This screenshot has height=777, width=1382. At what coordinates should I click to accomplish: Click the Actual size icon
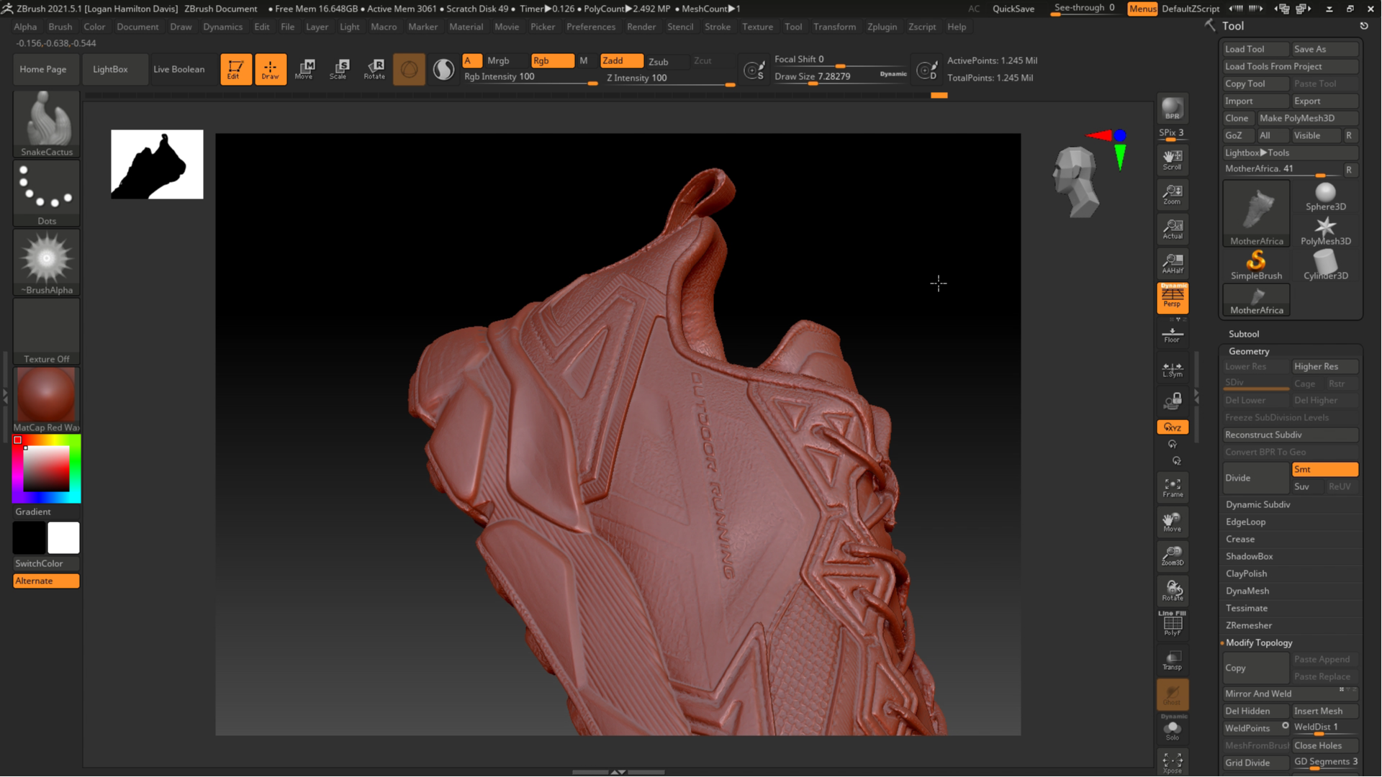pyautogui.click(x=1172, y=229)
